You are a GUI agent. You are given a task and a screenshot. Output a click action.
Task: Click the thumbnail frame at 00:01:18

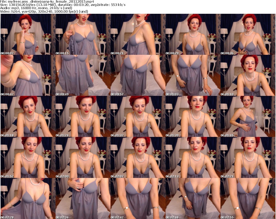(x=28, y=116)
